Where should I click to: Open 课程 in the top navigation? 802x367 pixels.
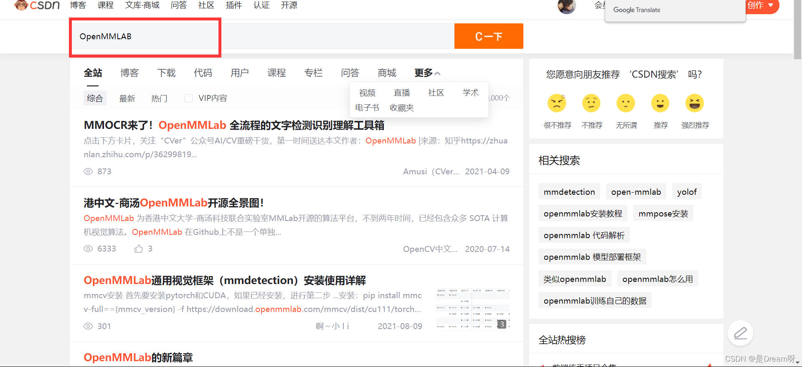106,5
